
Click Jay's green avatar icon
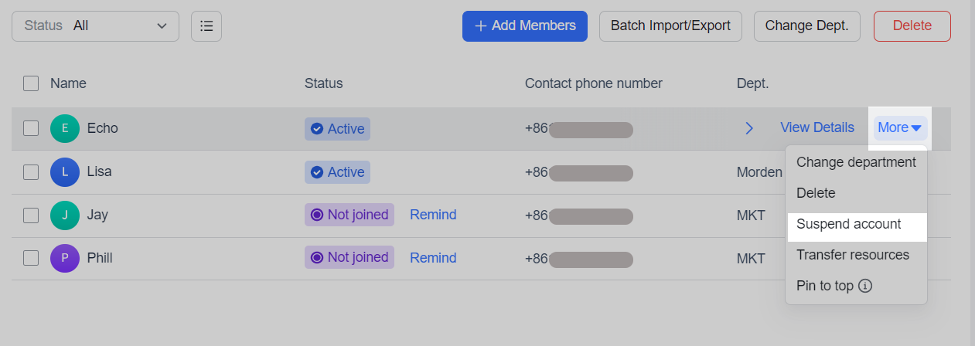coord(65,215)
